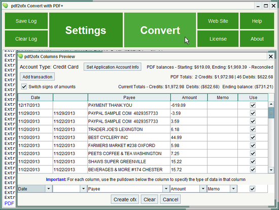Start conversion with the Convert button

click(160, 30)
